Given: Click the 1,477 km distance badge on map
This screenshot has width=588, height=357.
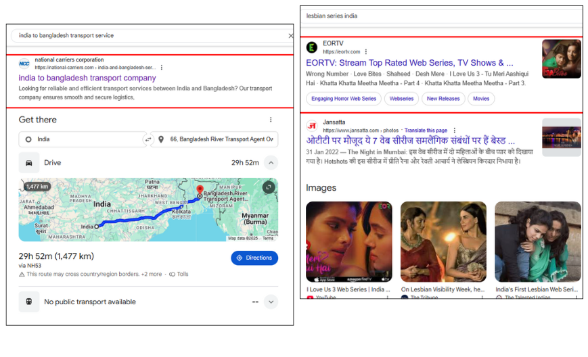Looking at the screenshot, I should click(37, 187).
